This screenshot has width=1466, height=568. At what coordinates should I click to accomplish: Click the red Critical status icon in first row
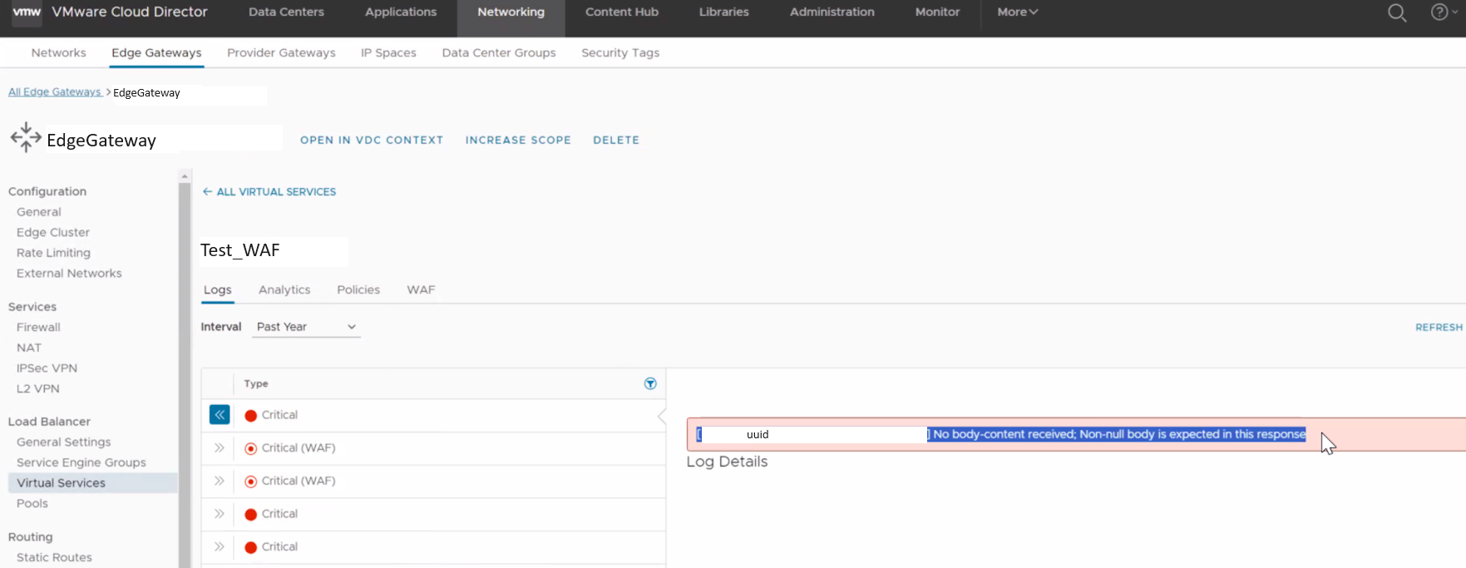coord(251,416)
